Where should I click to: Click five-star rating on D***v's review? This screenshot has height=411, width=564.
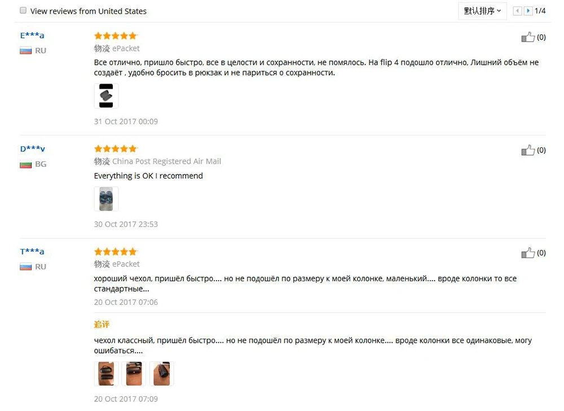pos(116,148)
